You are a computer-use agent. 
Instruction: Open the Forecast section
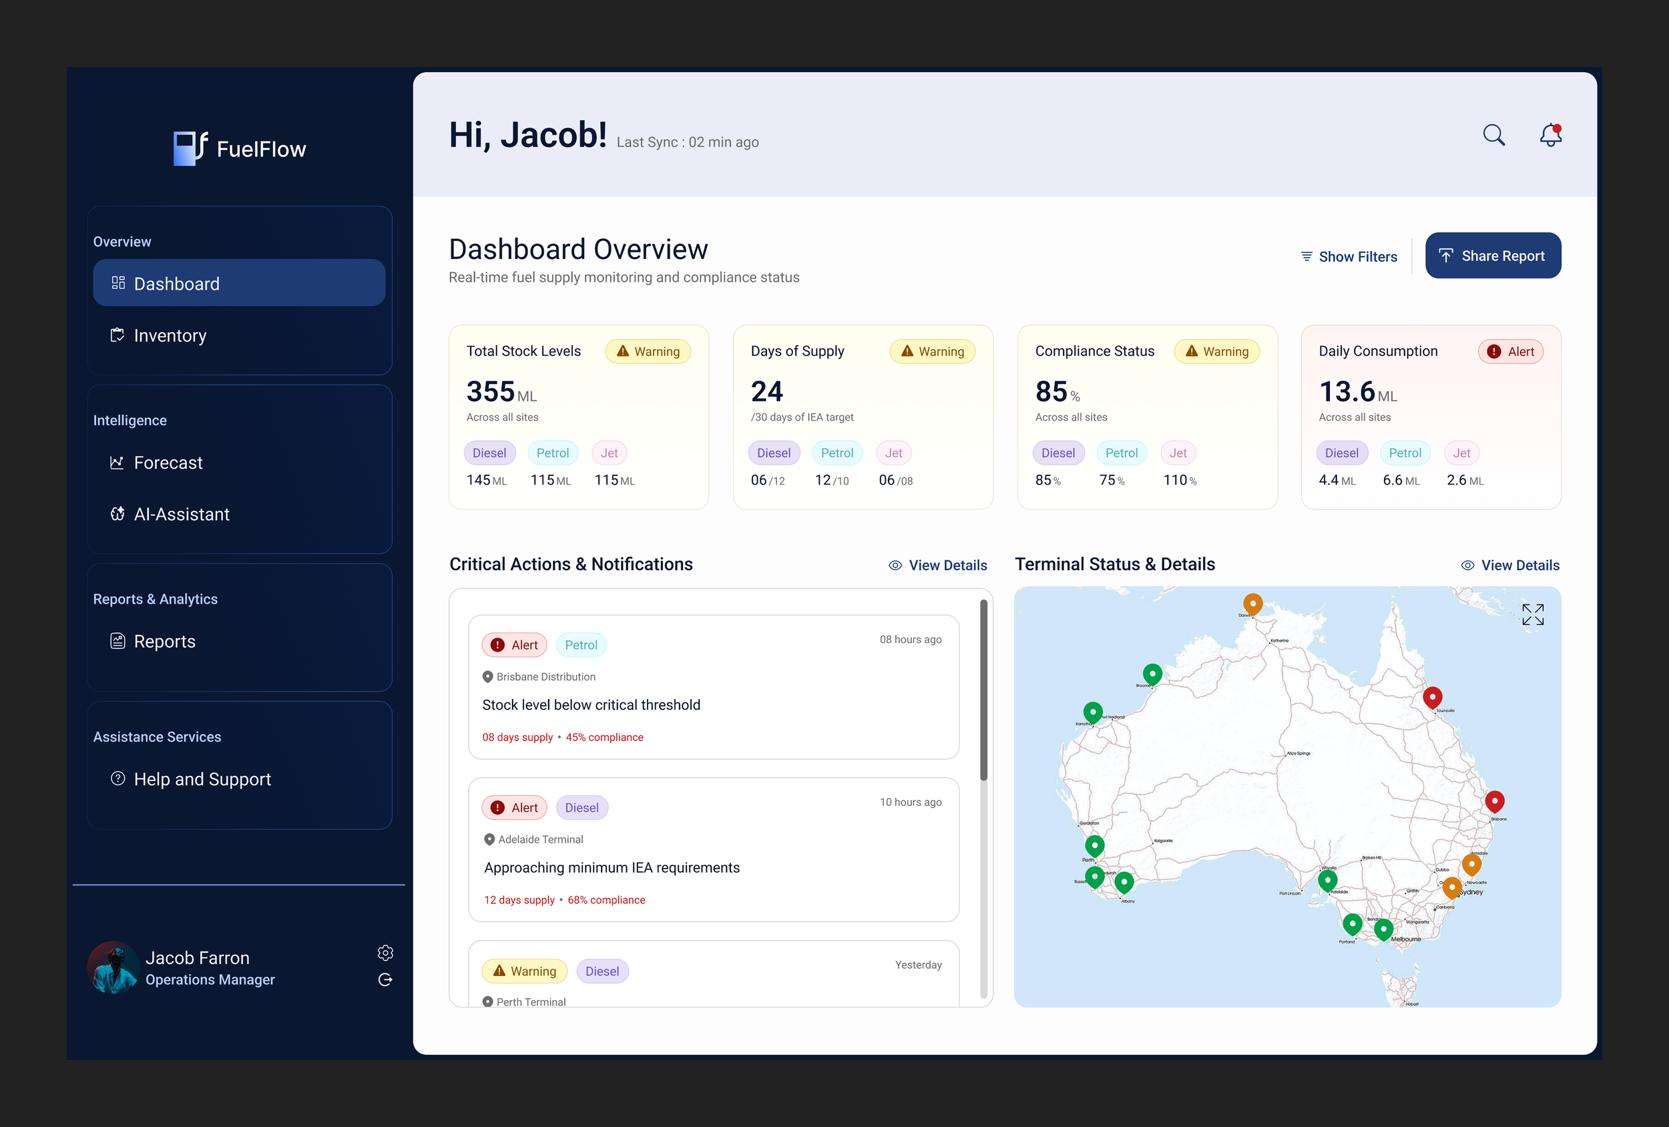tap(168, 463)
